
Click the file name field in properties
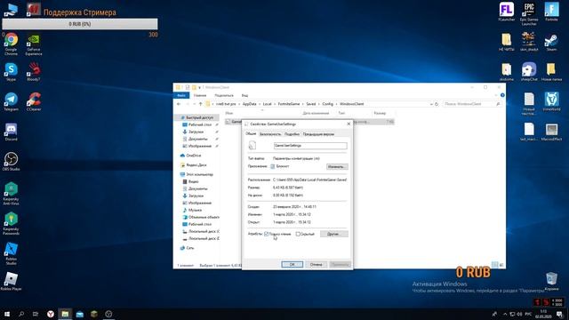pyautogui.click(x=310, y=146)
